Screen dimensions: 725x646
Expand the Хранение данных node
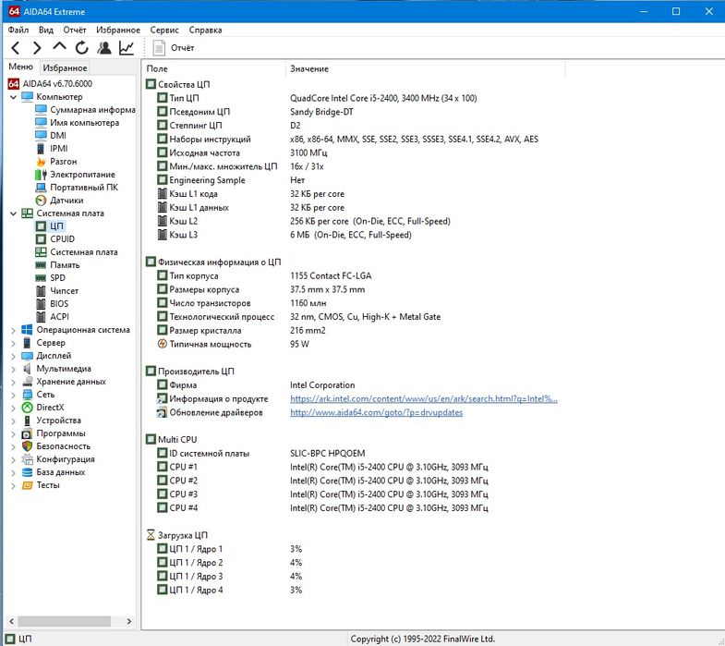(14, 383)
